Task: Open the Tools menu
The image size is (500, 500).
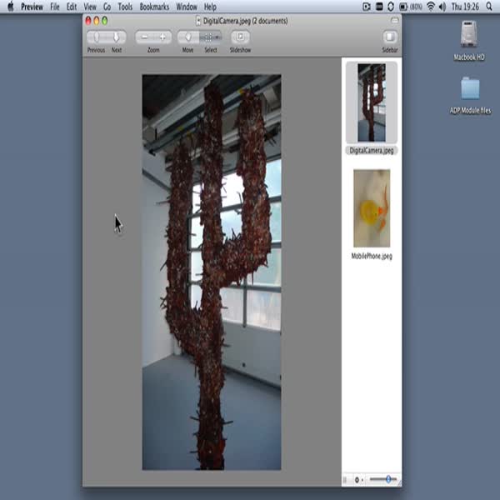Action: (125, 6)
